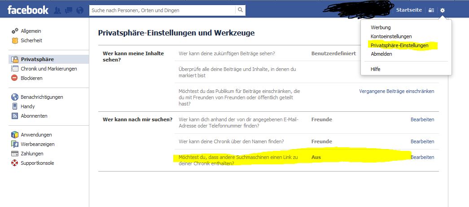This screenshot has width=469, height=207.
Task: Edit who can find Chronik by name
Action: (422, 141)
